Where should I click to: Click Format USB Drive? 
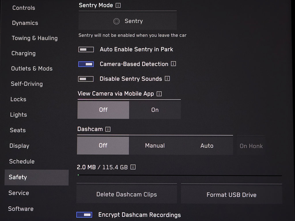(232, 195)
